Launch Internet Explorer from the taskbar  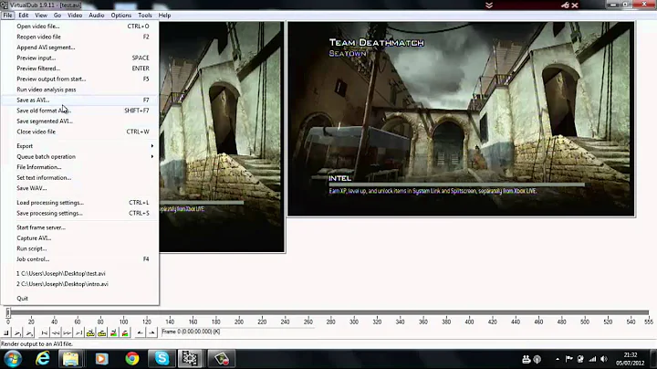click(x=43, y=359)
